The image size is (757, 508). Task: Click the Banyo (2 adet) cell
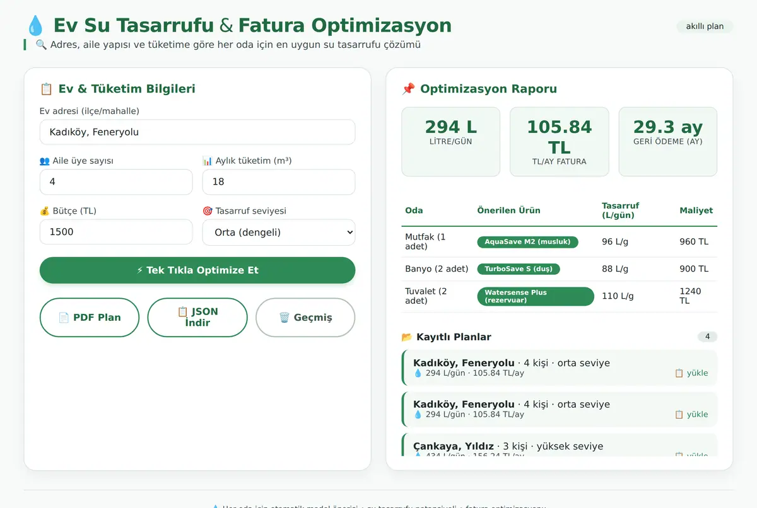(x=437, y=269)
